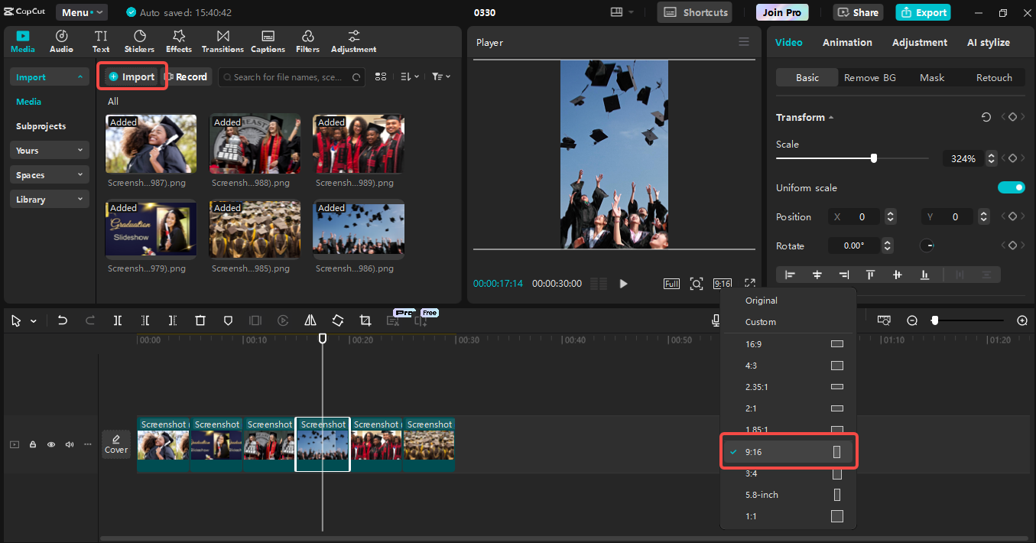
Task: Expand the Library section in sidebar
Action: pos(50,200)
